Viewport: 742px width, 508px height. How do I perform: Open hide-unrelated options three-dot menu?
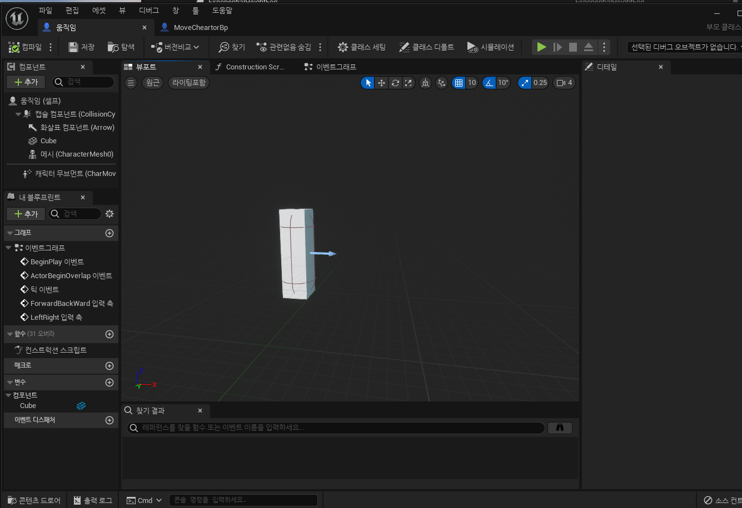(320, 47)
